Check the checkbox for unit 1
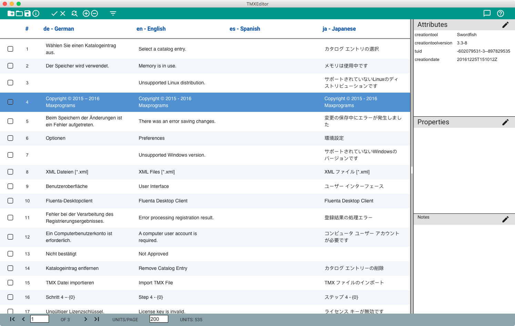The image size is (515, 326). click(10, 49)
